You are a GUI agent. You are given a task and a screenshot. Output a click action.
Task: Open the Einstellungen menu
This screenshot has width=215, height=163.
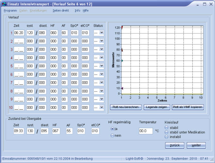pyautogui.click(x=38, y=10)
